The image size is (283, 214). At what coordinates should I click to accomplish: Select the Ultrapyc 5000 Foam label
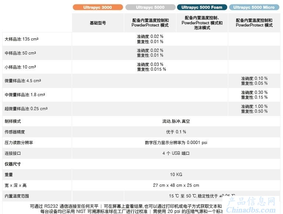[202, 7]
